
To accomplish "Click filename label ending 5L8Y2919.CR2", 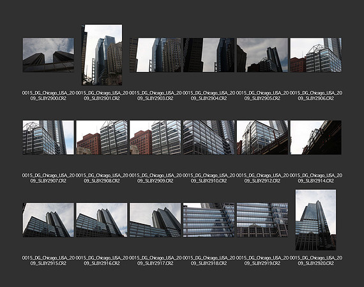I will point(262,261).
